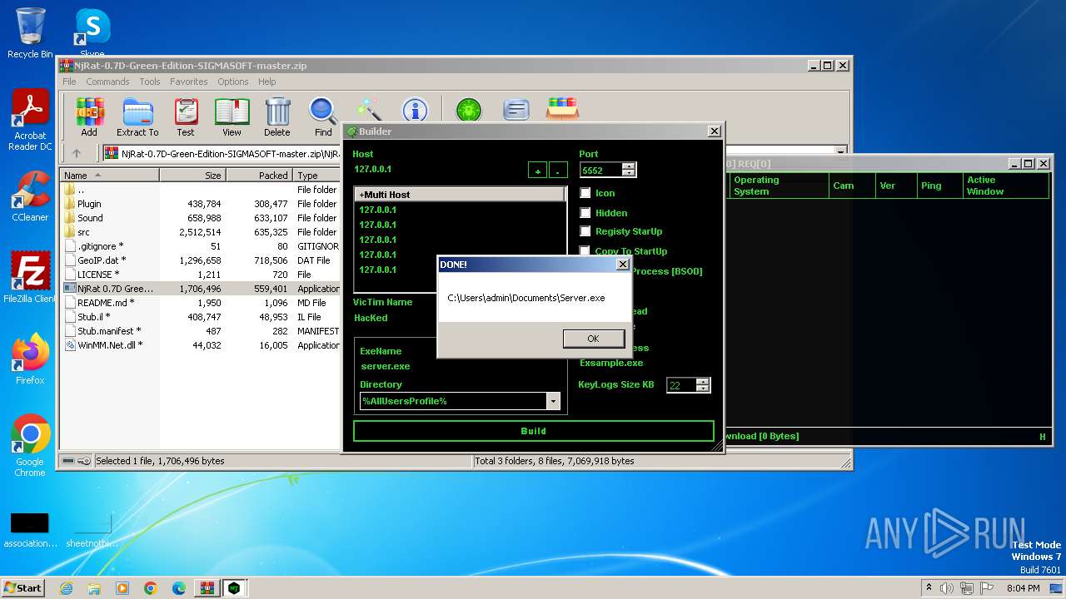Select Google Chrome desktop icon
Image resolution: width=1066 pixels, height=599 pixels.
30,446
